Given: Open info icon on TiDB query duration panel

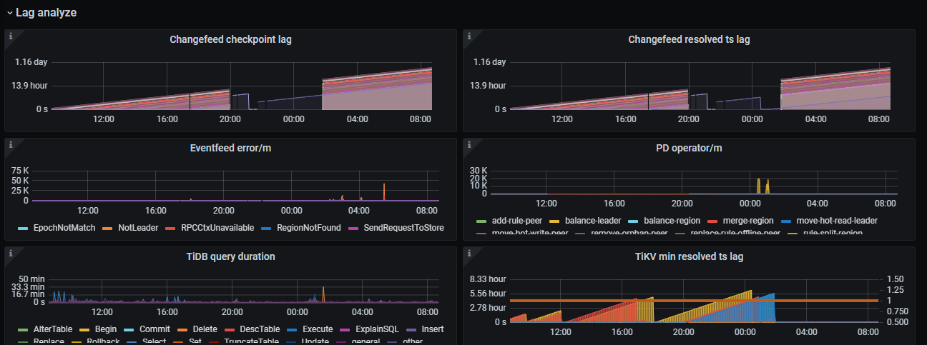Looking at the screenshot, I should coord(10,253).
